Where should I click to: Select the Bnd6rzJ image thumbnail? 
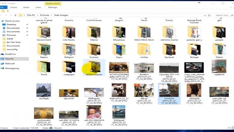pyautogui.click(x=144, y=68)
